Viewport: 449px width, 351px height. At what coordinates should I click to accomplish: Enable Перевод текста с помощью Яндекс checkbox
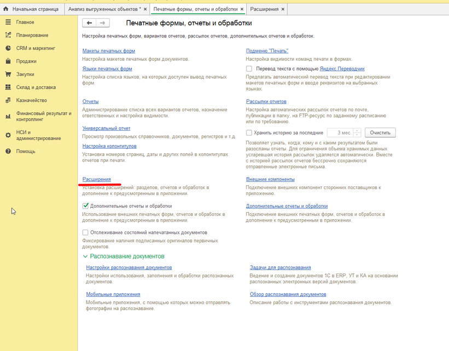pyautogui.click(x=249, y=69)
